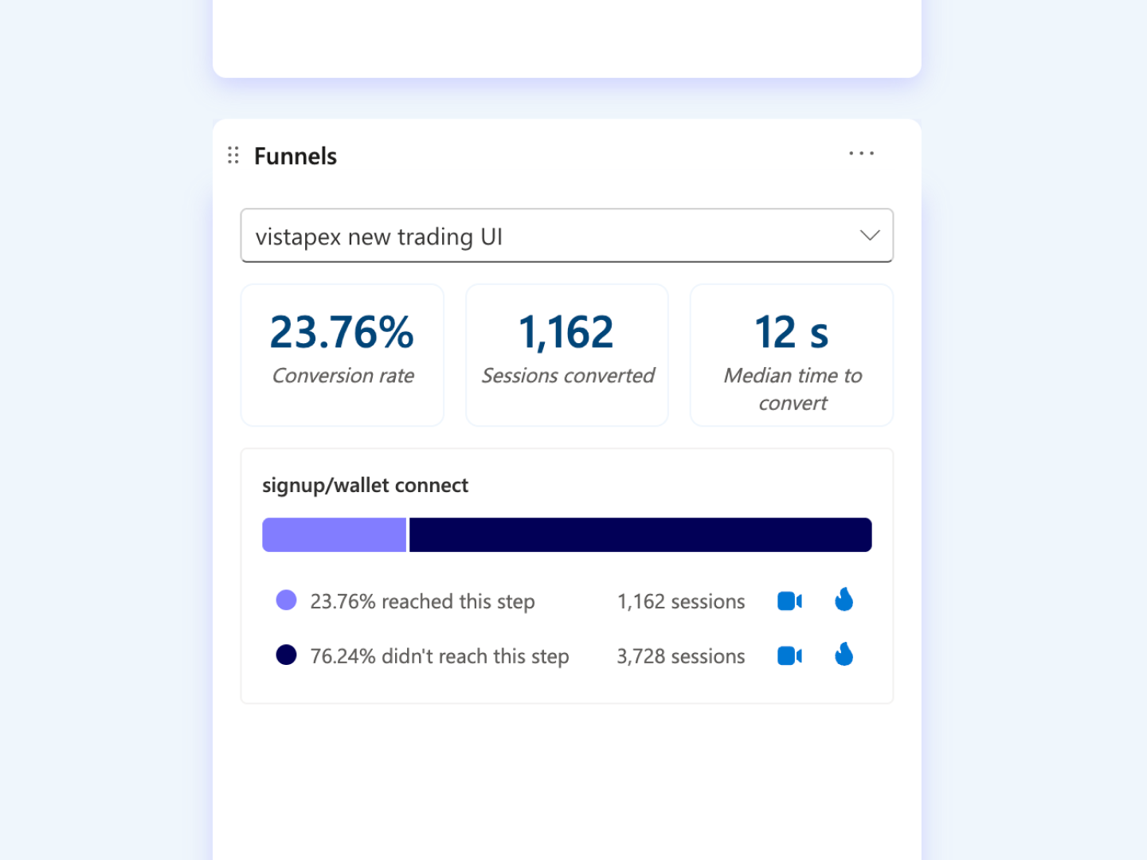Open the vistapex new trading UI dropdown

click(567, 236)
